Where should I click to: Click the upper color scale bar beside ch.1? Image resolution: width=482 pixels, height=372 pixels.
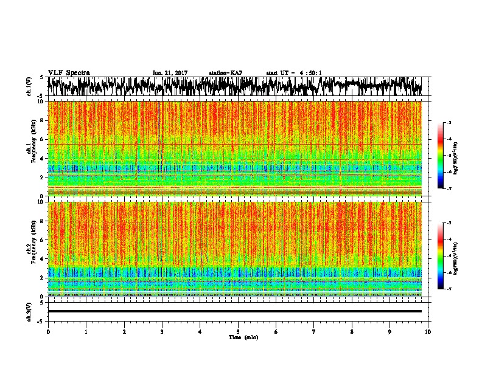441,156
